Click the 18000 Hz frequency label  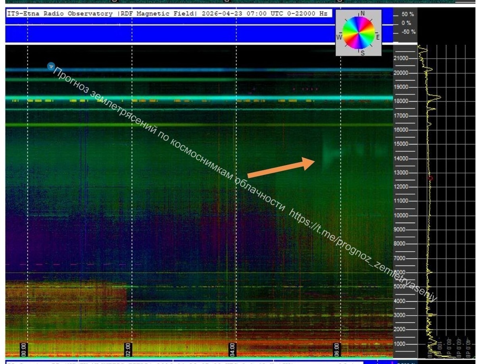pyautogui.click(x=402, y=102)
